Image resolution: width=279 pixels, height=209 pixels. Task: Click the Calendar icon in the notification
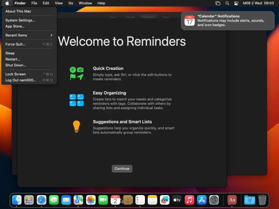(x=190, y=21)
